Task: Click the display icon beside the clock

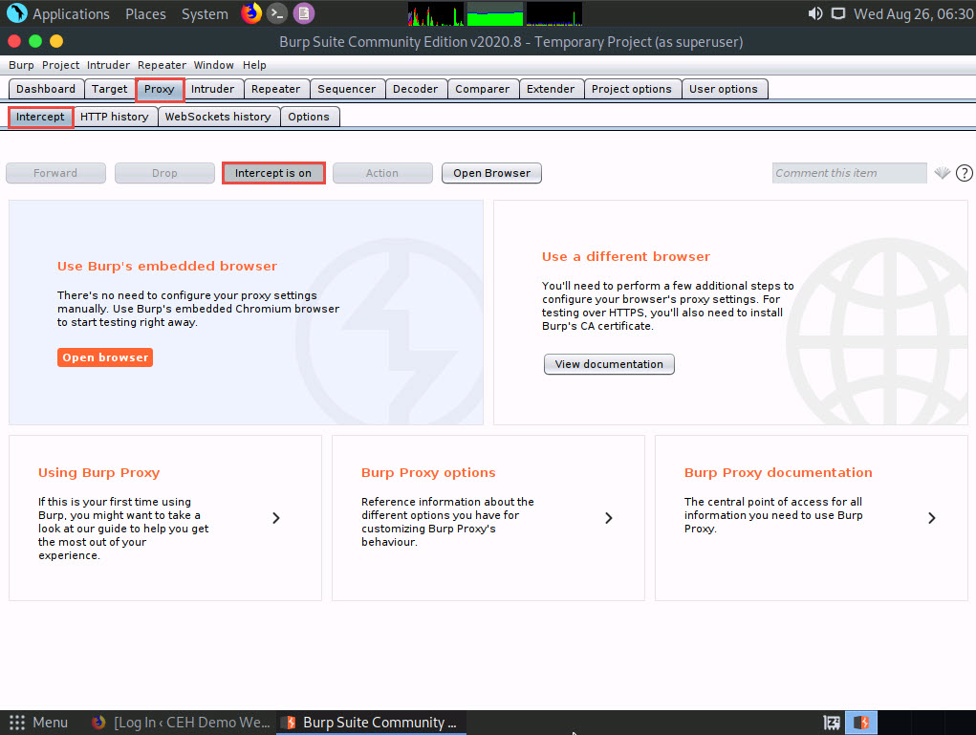Action: click(x=838, y=13)
